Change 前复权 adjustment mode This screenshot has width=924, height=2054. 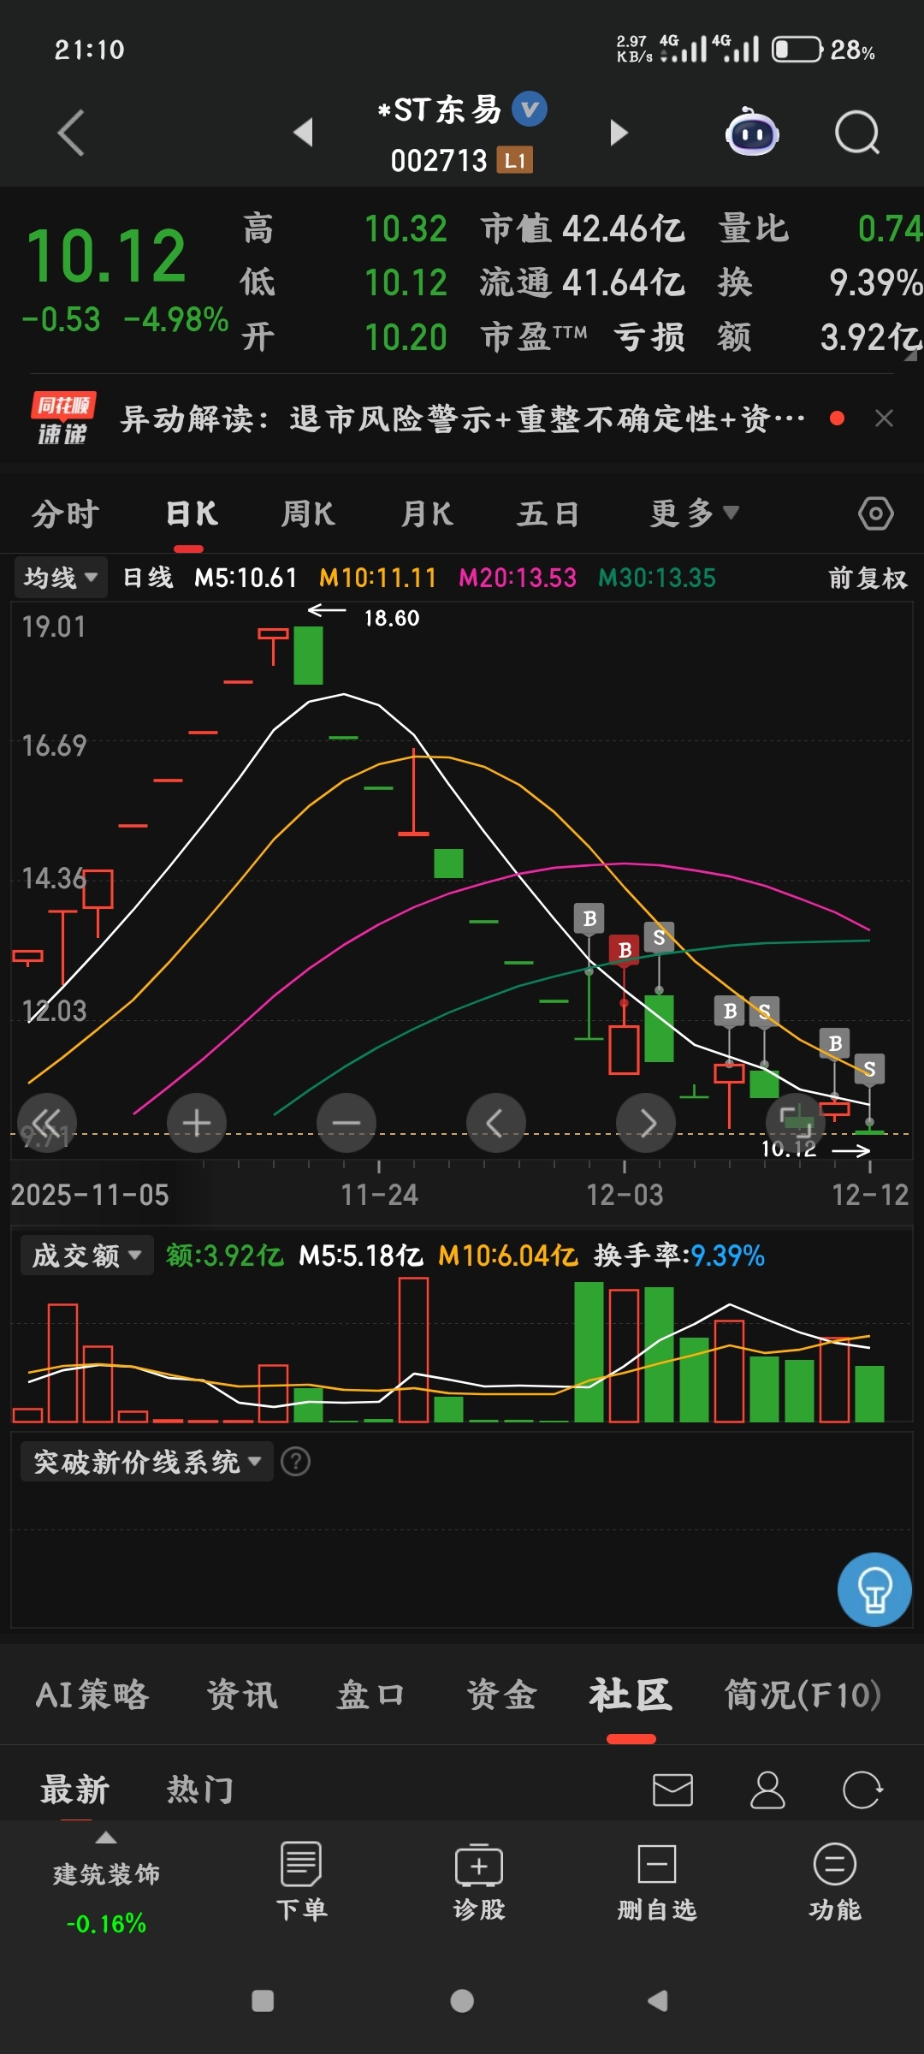click(x=868, y=579)
